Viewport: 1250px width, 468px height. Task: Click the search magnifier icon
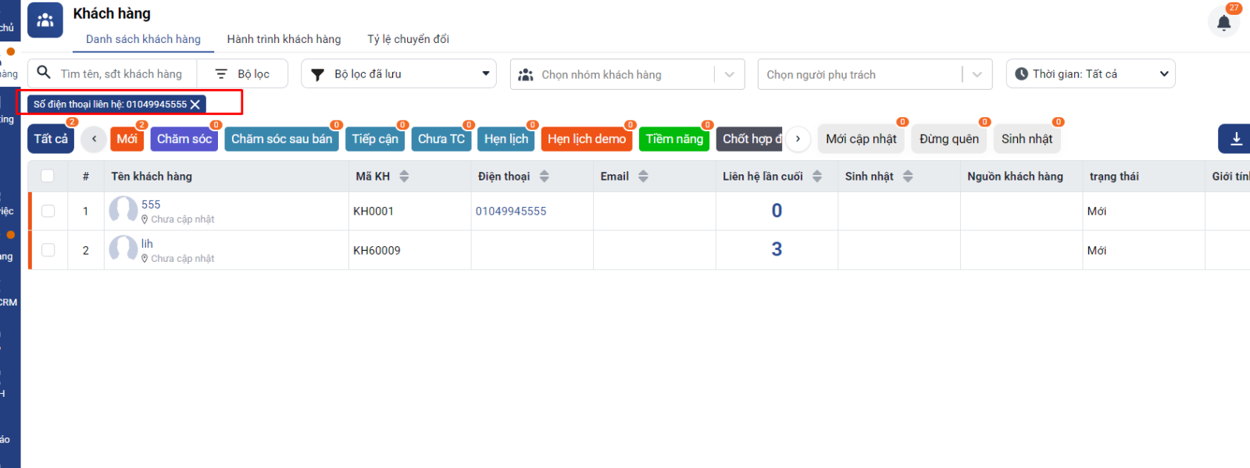(x=45, y=73)
